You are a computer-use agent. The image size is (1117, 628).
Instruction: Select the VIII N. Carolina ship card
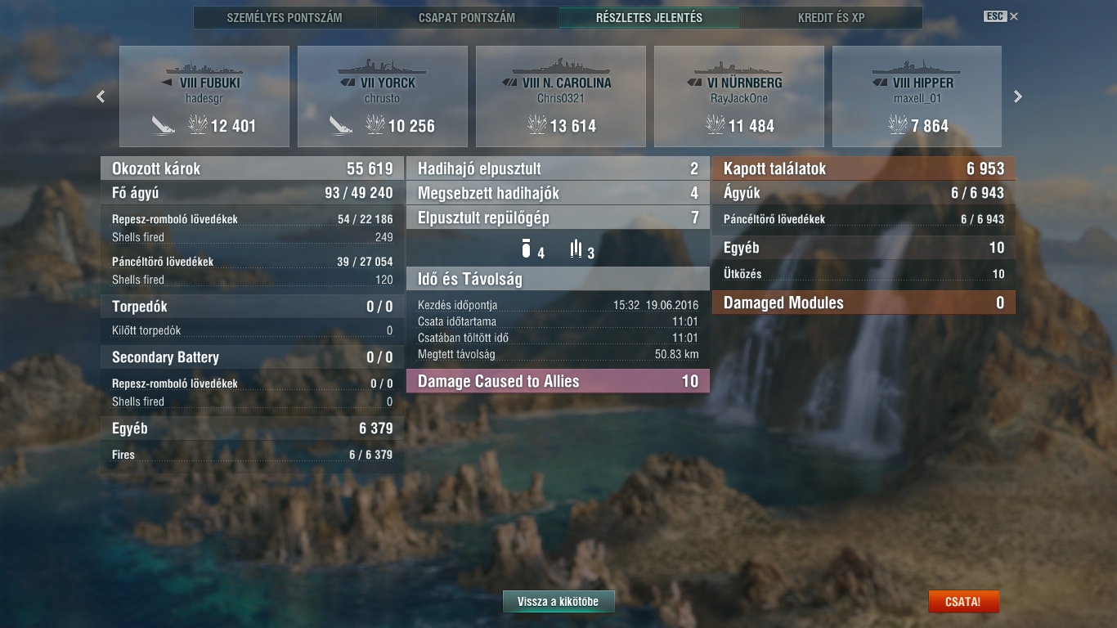click(x=561, y=96)
